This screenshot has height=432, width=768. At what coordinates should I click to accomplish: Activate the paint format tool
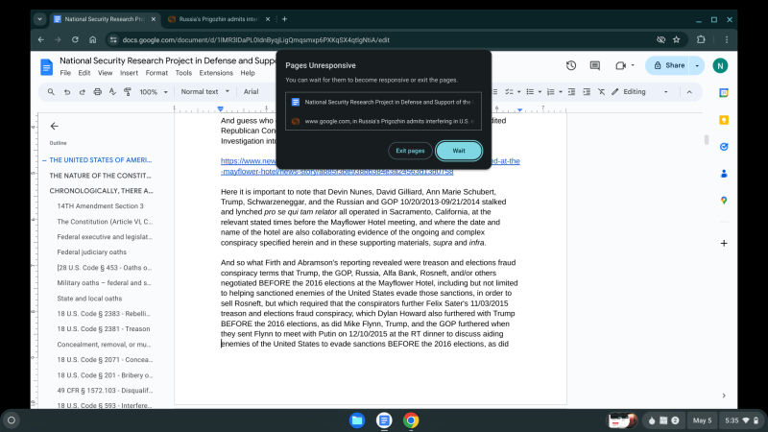point(128,91)
